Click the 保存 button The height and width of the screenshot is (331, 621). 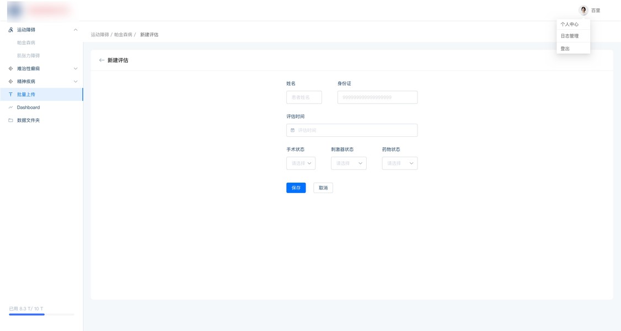tap(296, 188)
